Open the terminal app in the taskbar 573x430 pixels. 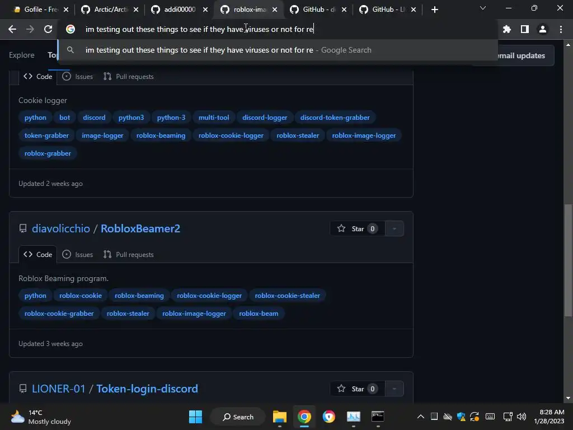coord(378,417)
